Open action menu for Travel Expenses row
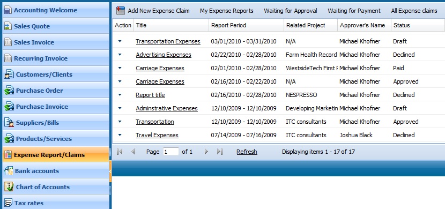 click(120, 135)
